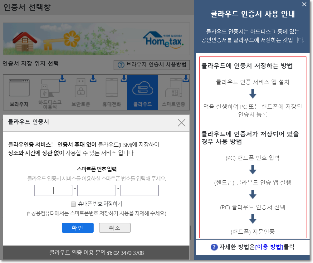Close the 클라우드 인증서 사용 안내 panel
Screen dimensions: 313x263
pos(304,4)
